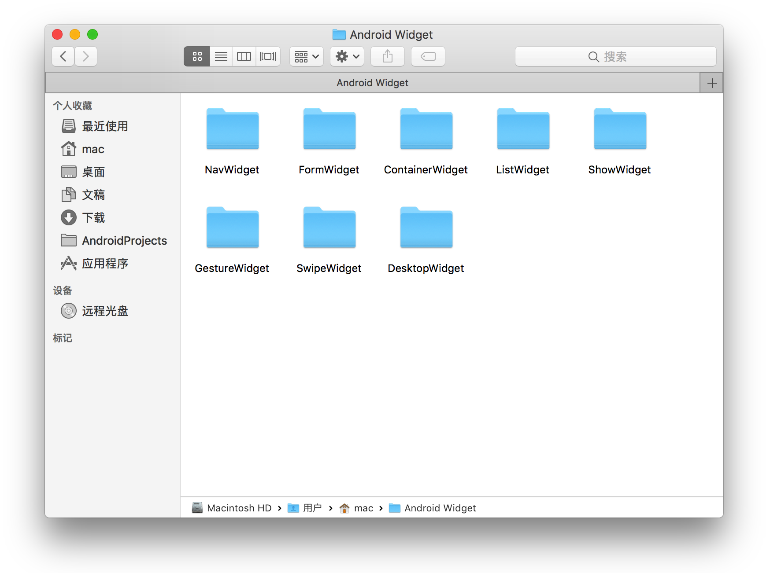
Task: Select the ListWidget folder icon
Action: click(x=523, y=129)
